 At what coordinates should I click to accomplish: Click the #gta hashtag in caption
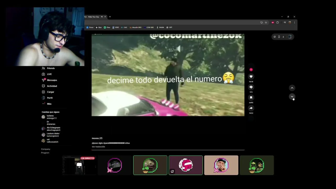point(101,143)
